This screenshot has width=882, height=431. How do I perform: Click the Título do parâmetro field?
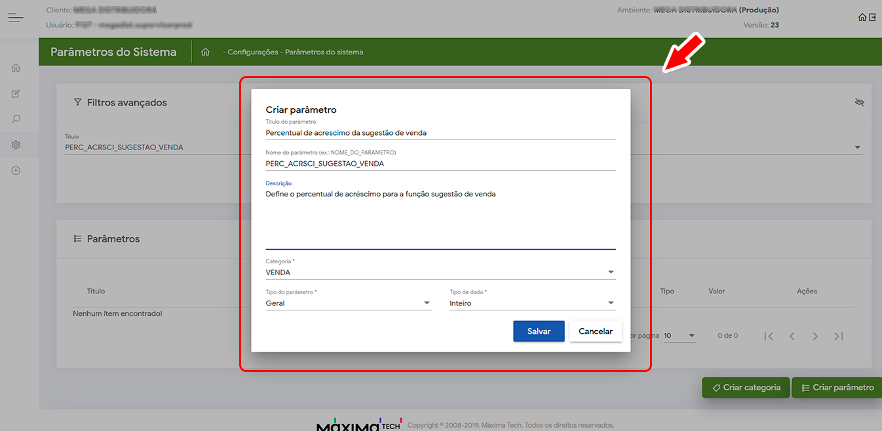[x=440, y=132]
